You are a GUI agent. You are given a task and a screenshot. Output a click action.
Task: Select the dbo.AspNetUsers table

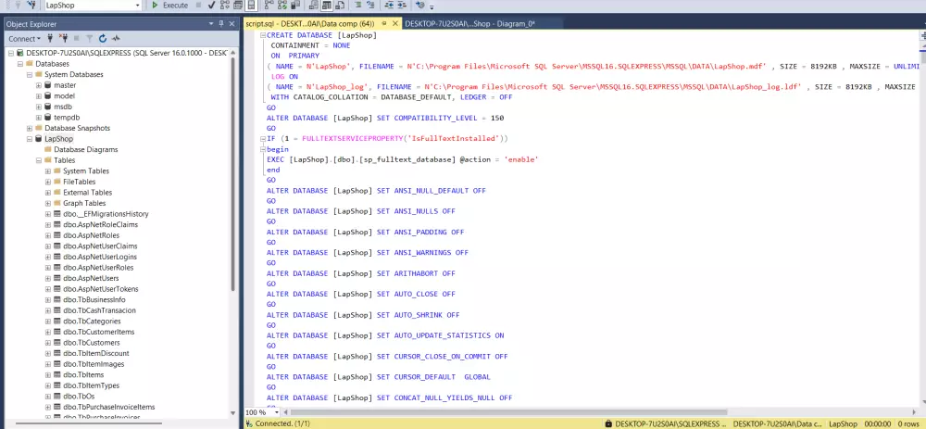[x=91, y=278]
